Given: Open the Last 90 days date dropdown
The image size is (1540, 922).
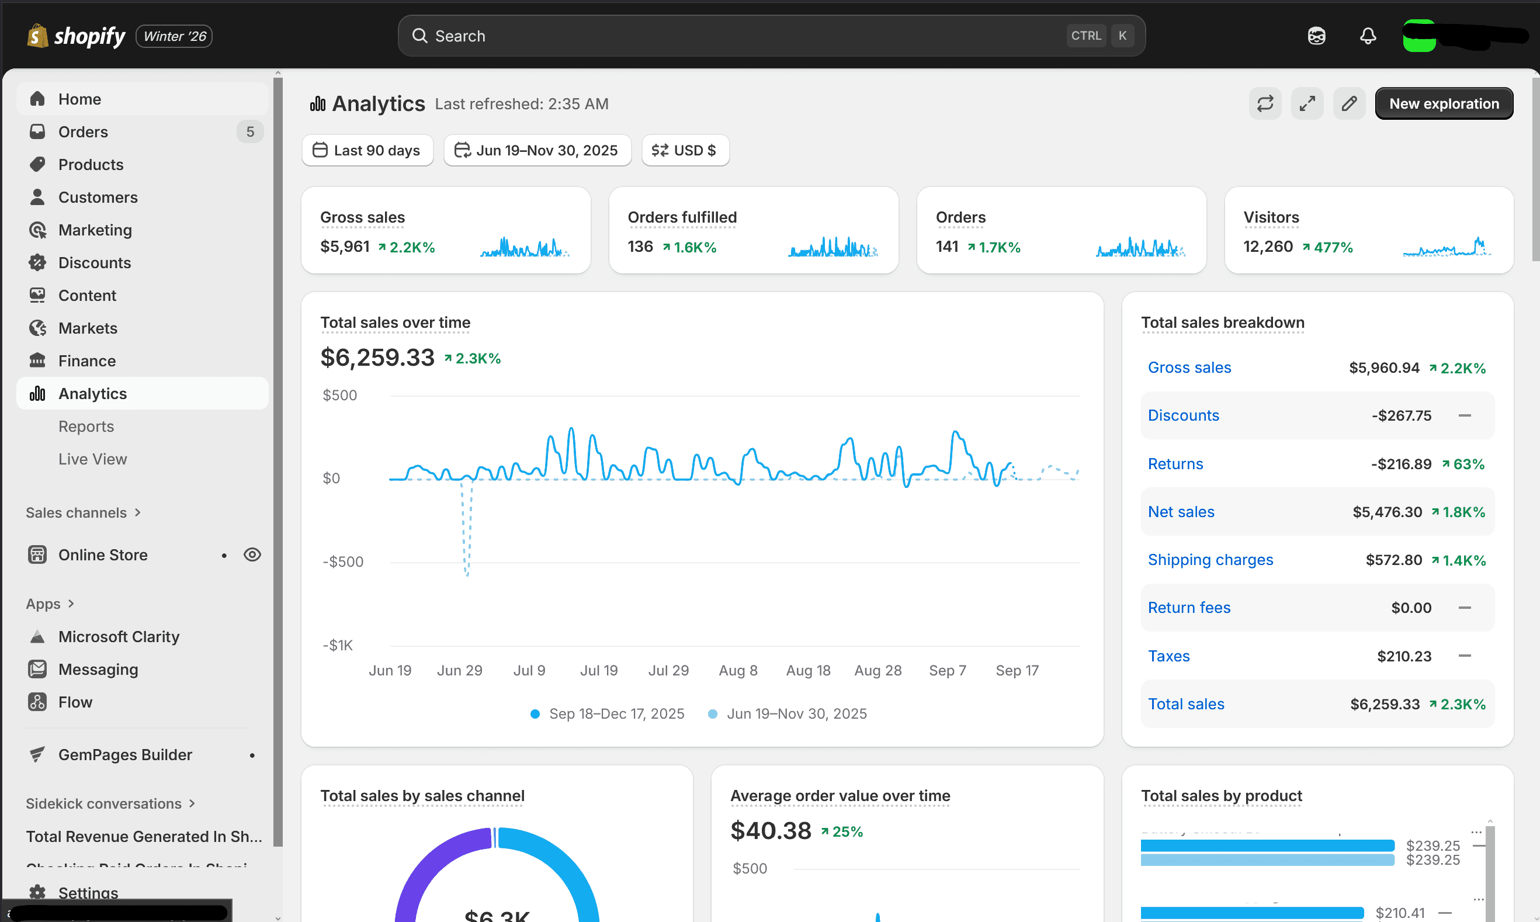Looking at the screenshot, I should click(367, 150).
